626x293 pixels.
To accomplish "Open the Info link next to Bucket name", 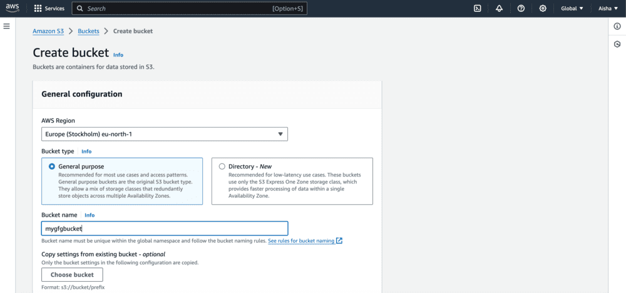I will click(90, 215).
